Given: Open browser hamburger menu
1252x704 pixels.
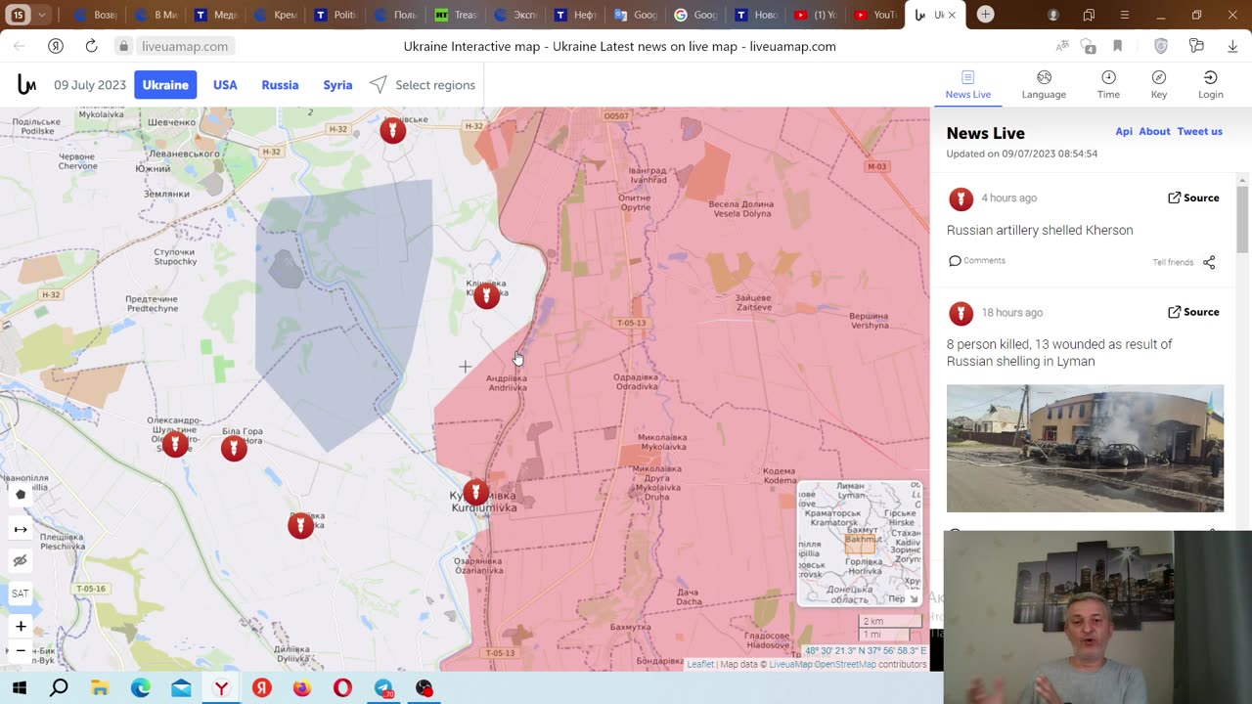Looking at the screenshot, I should pos(1125,15).
